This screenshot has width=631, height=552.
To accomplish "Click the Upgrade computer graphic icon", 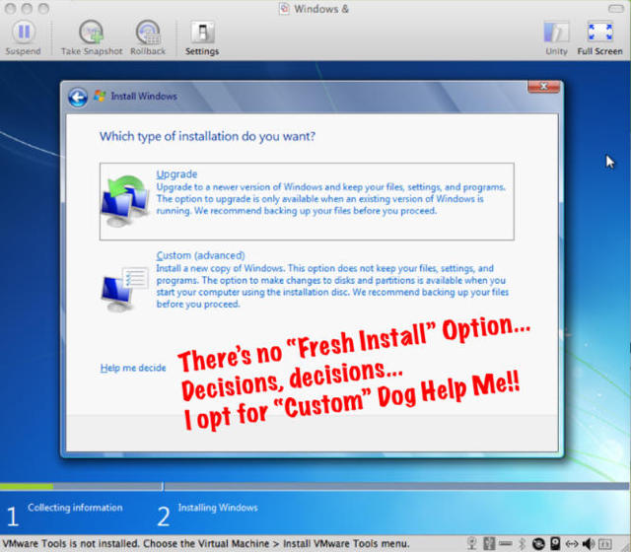I will coord(126,200).
